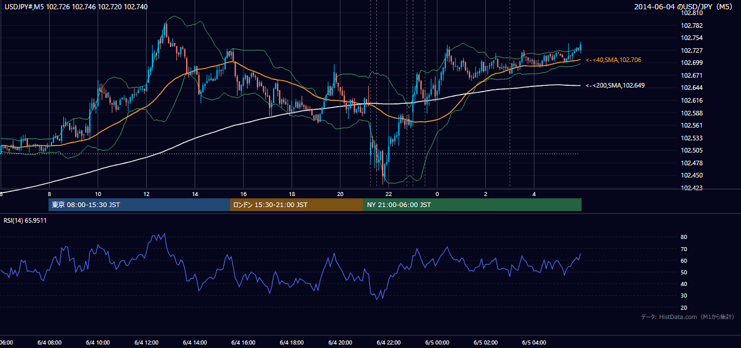The image size is (741, 348).
Task: Click the RSI(14) 65.9511 indicator label
Action: pyautogui.click(x=26, y=220)
